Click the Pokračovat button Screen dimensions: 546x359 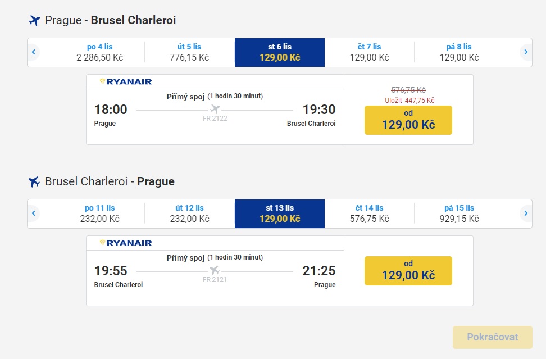click(493, 337)
